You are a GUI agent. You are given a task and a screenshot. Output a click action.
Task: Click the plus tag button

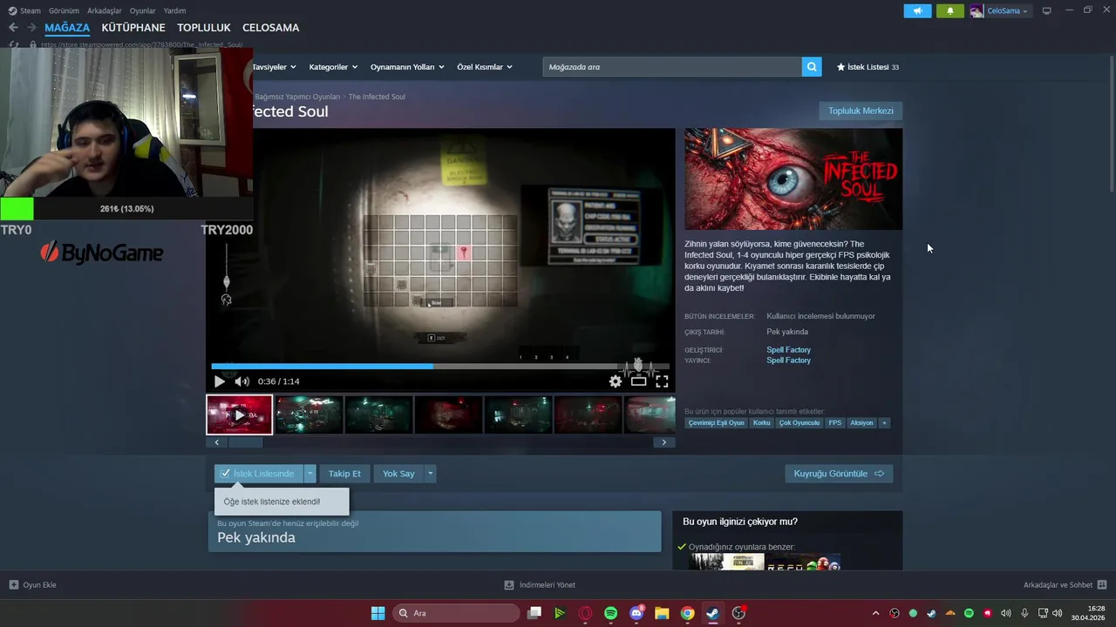click(x=884, y=423)
